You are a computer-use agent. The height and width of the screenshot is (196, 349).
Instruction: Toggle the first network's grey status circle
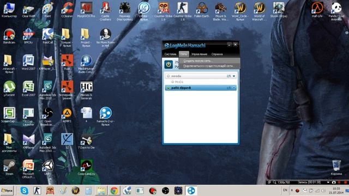point(169,76)
